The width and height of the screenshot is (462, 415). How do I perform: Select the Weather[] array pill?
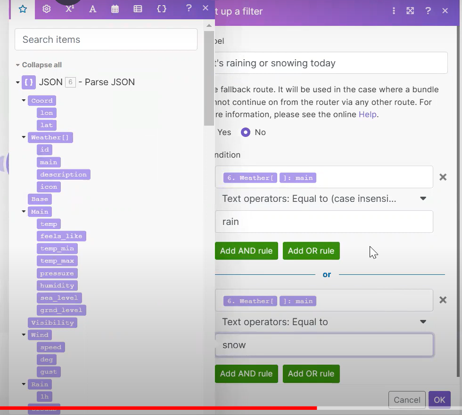(50, 137)
